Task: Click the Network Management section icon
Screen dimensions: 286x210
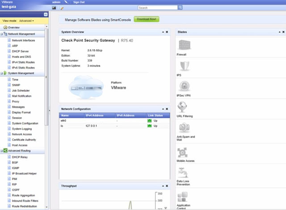Action: point(5,34)
